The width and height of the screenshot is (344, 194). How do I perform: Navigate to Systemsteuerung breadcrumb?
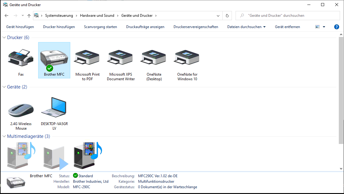coord(59,16)
